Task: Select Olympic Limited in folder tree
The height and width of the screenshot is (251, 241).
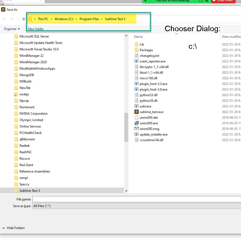Action: [31, 120]
